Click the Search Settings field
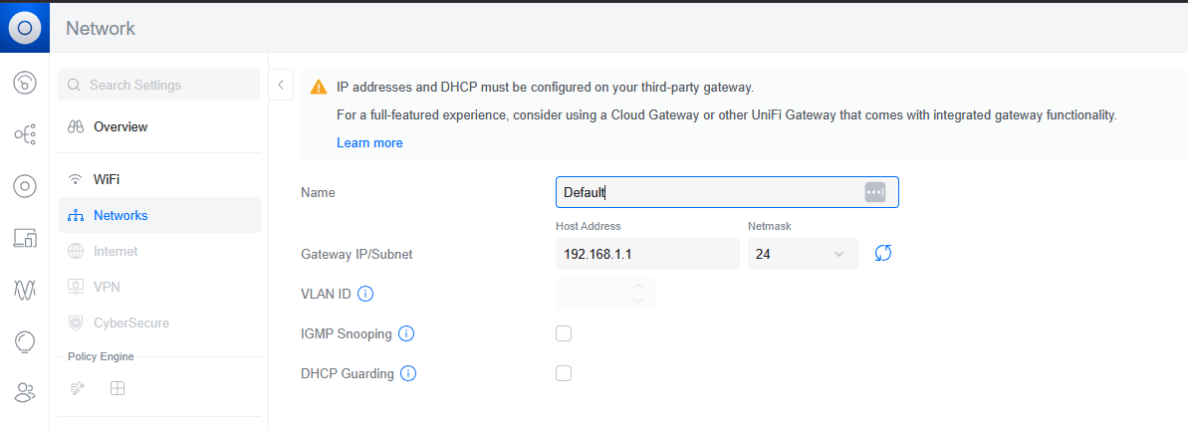 (x=159, y=85)
